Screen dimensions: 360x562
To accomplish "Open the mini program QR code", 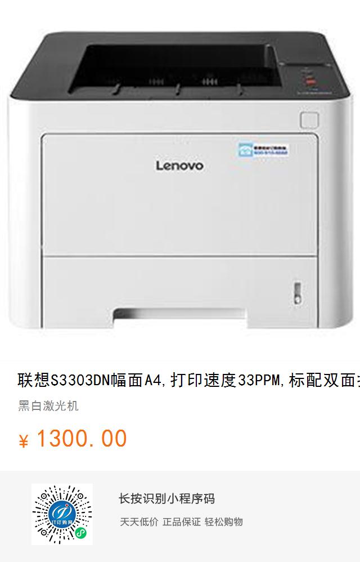I will coord(62,514).
